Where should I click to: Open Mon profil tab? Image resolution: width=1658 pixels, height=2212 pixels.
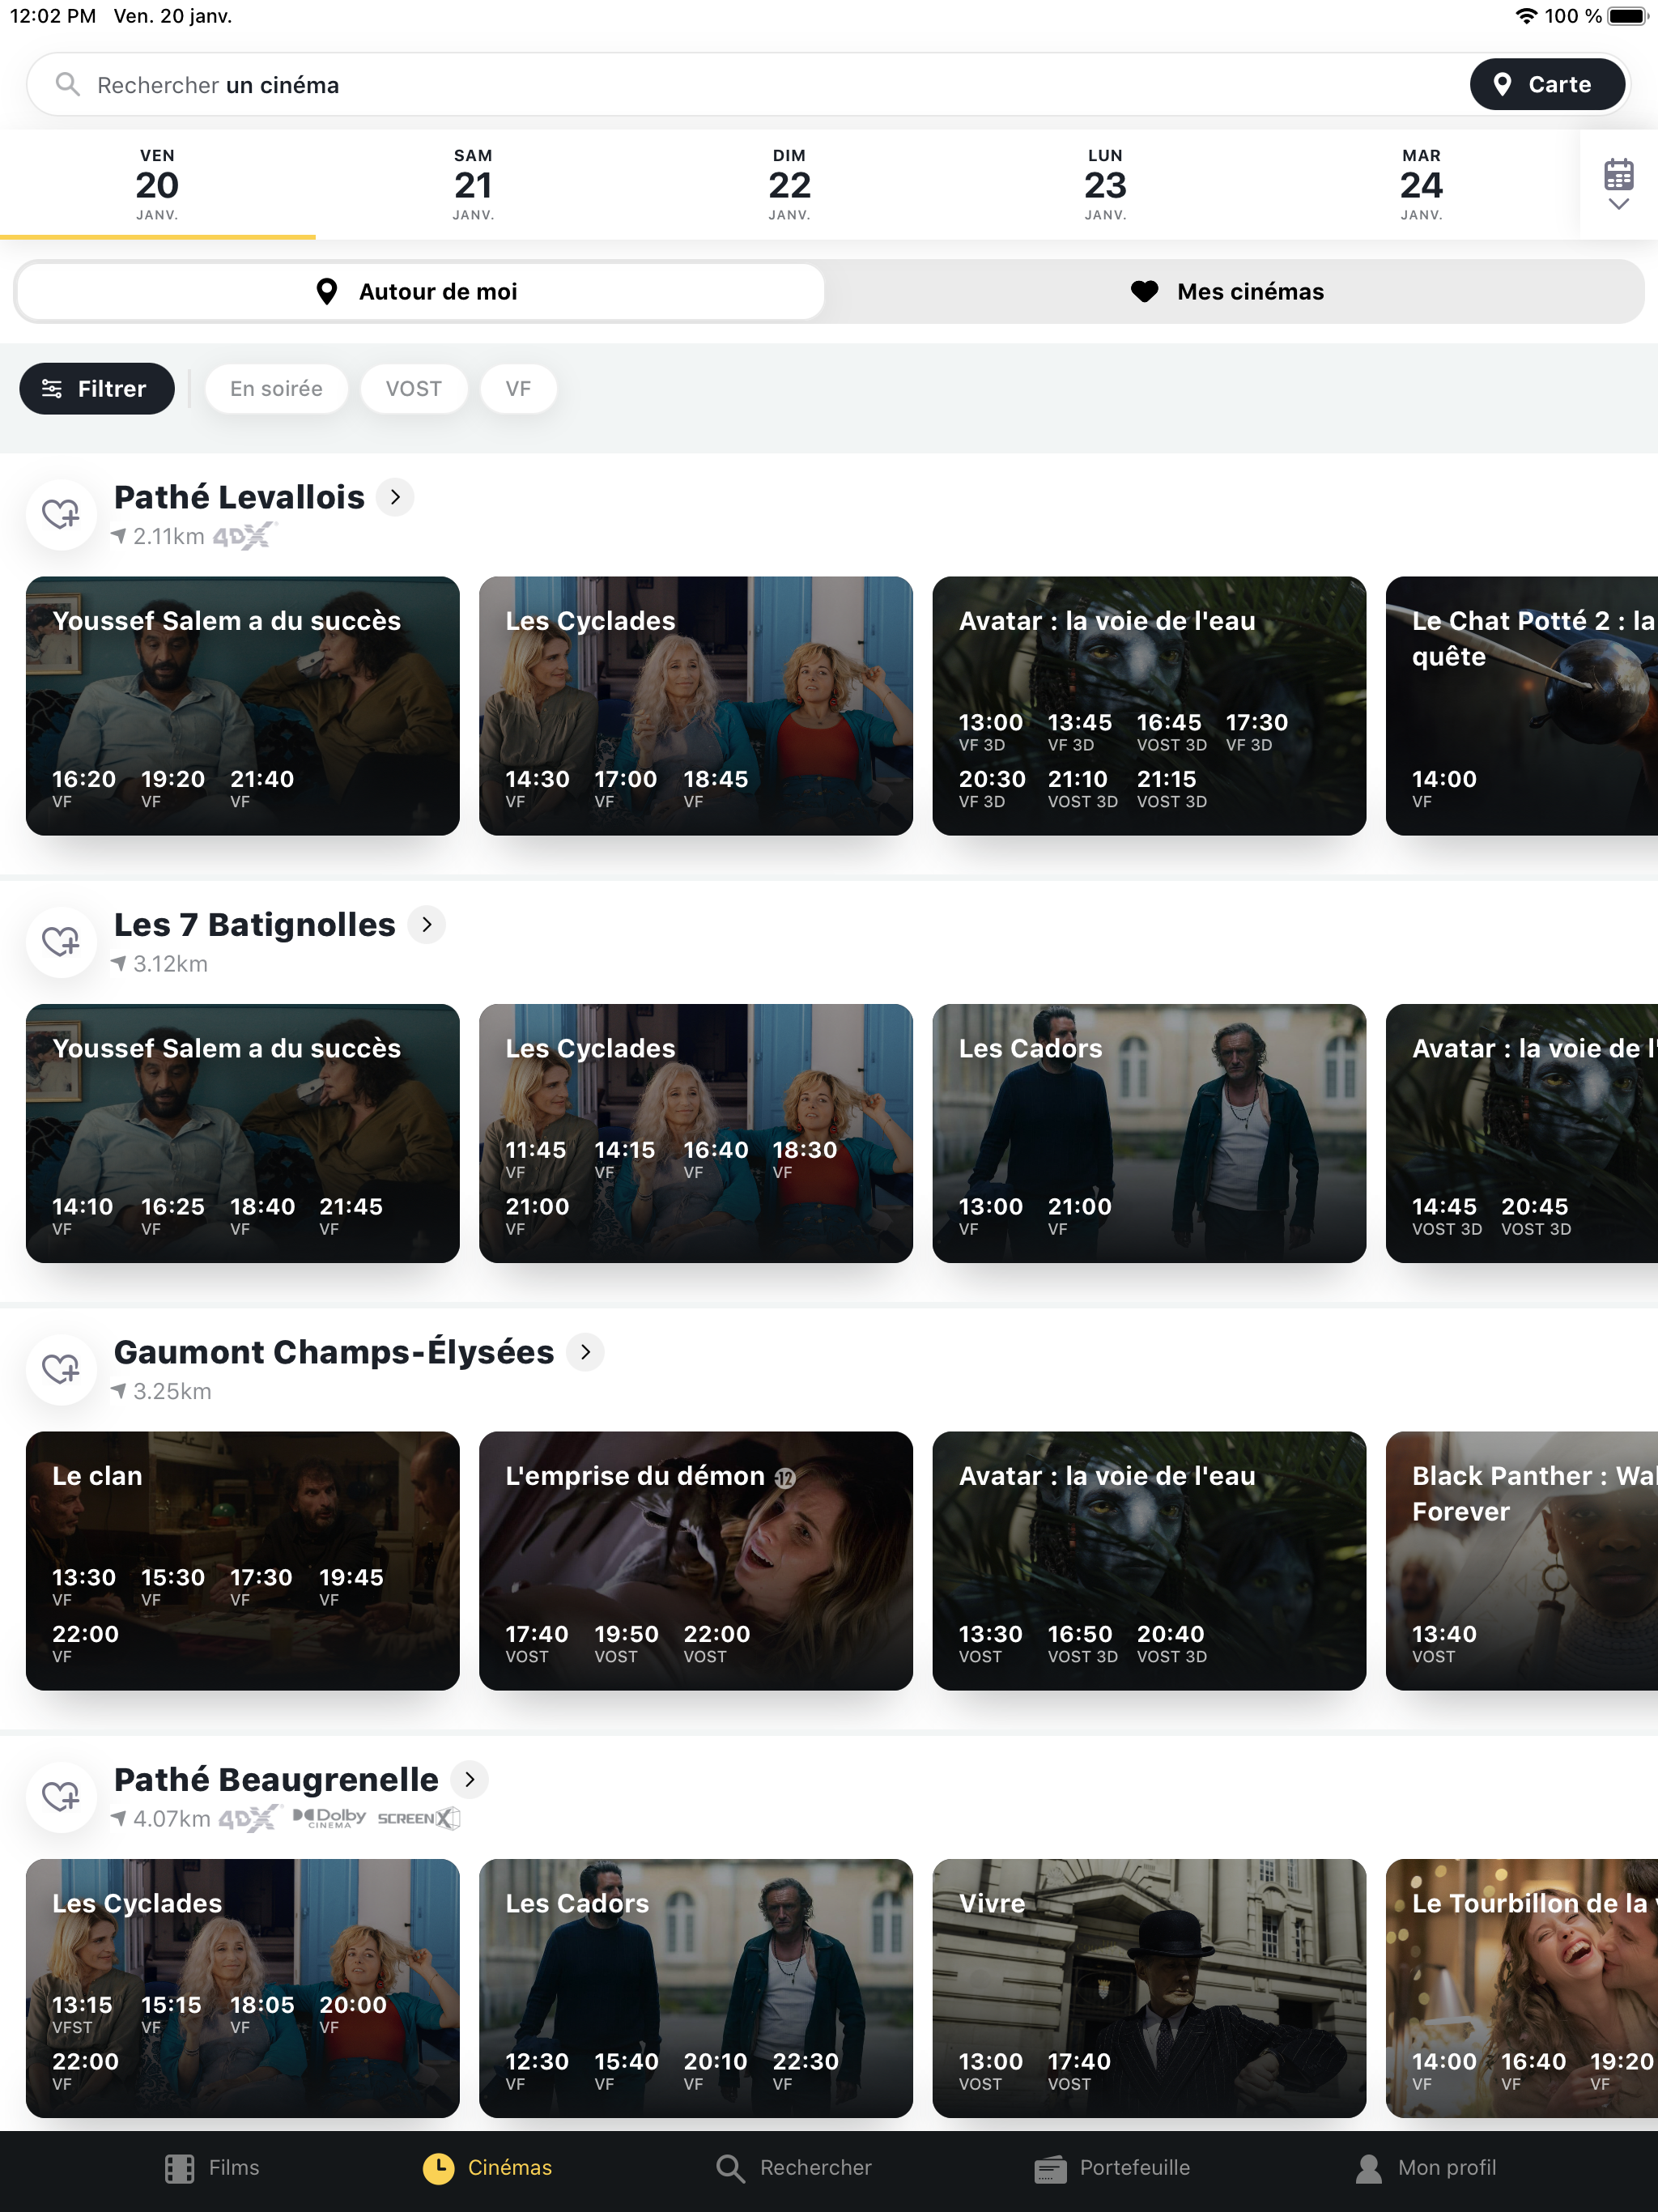pos(1426,2168)
